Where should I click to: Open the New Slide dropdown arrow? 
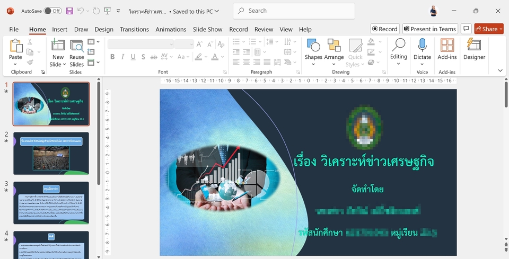coord(65,64)
